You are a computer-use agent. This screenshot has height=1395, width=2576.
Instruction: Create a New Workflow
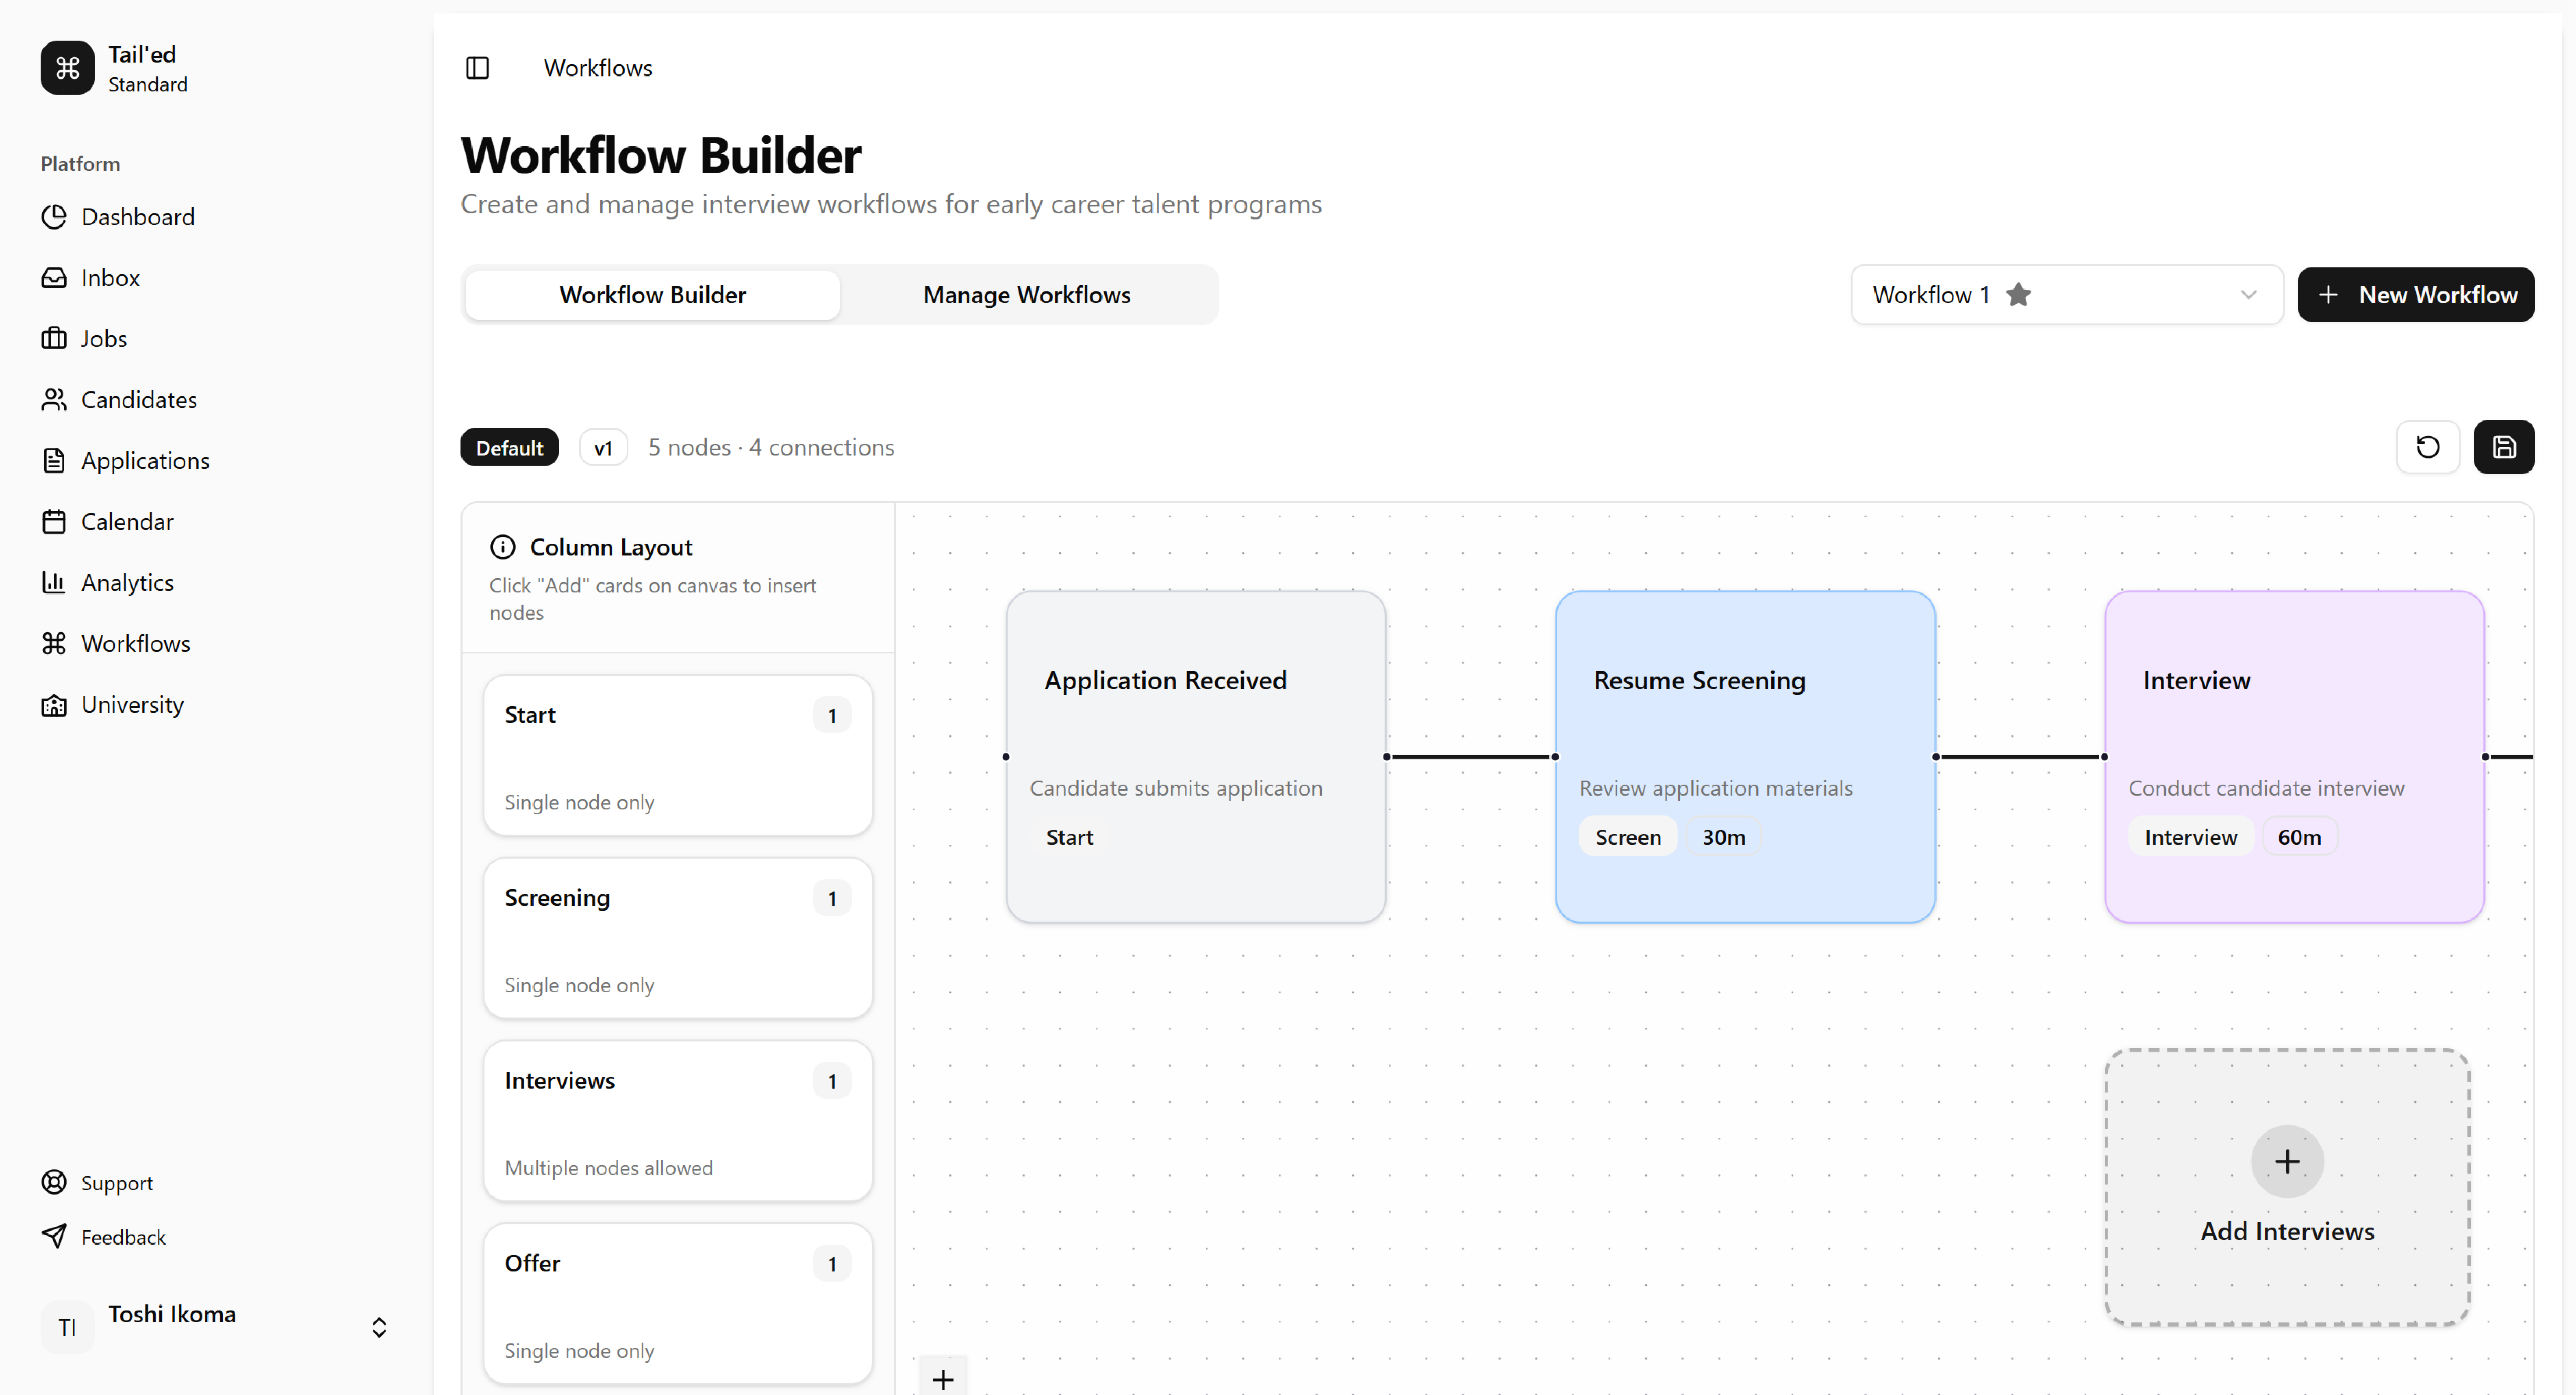tap(2415, 295)
